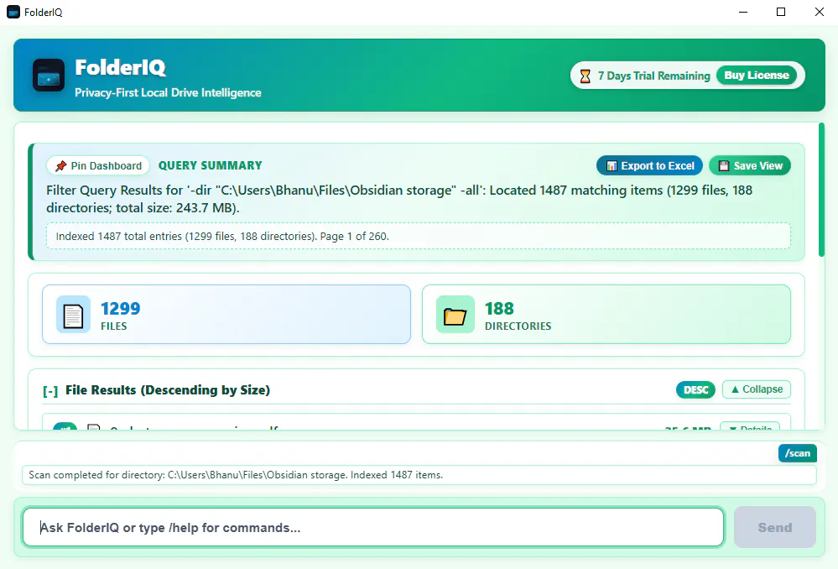Click the Collapse button for File Results

[757, 389]
